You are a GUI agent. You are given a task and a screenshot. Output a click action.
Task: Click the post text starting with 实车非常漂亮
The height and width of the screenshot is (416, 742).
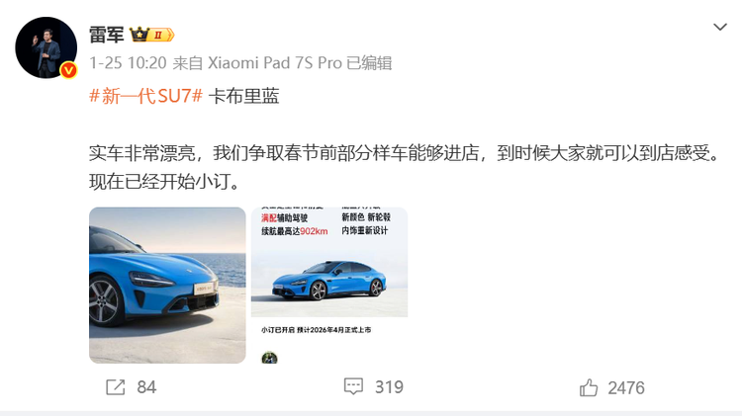coord(405,167)
